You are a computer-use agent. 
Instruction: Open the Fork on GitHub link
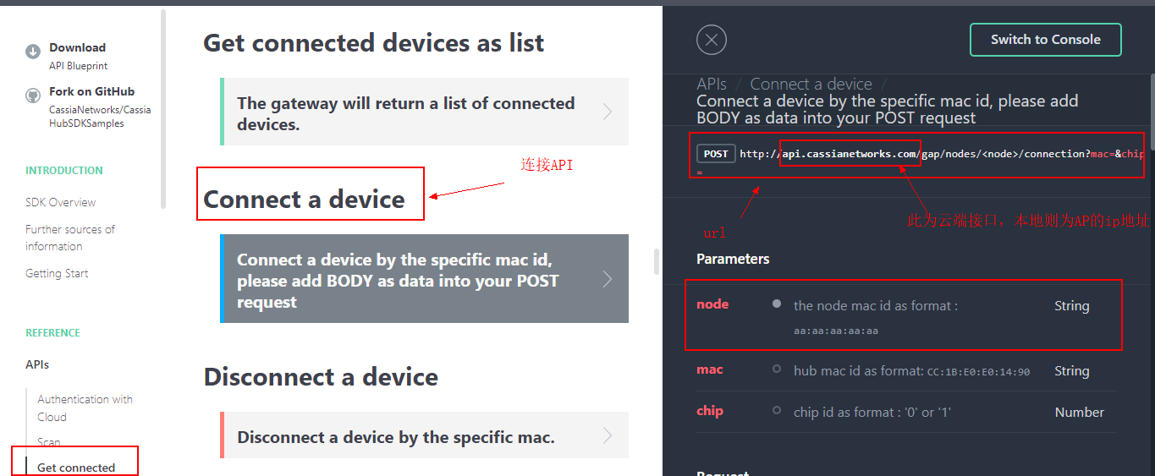pos(91,91)
